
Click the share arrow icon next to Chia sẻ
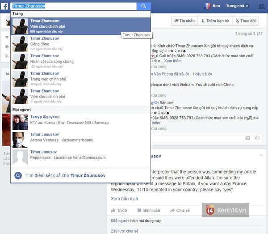click(172, 210)
